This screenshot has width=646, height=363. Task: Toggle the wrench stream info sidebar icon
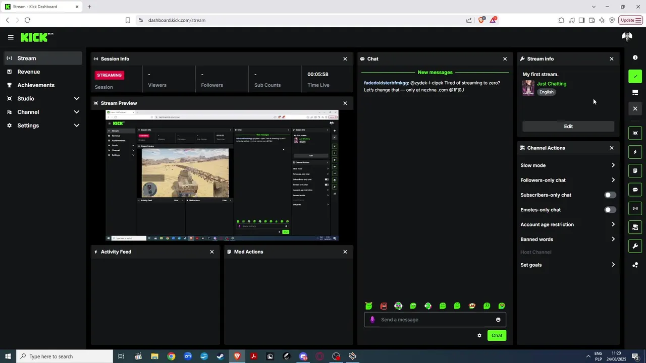(635, 246)
